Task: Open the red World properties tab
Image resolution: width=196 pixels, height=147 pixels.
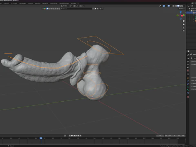Action: click(x=188, y=71)
